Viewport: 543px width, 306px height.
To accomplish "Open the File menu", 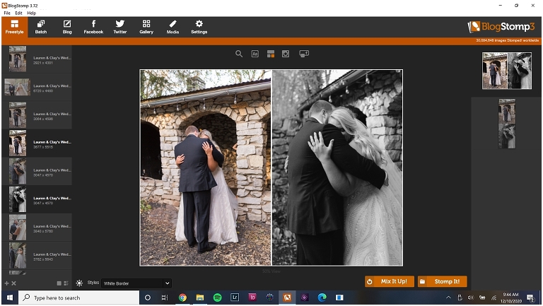I will click(7, 13).
